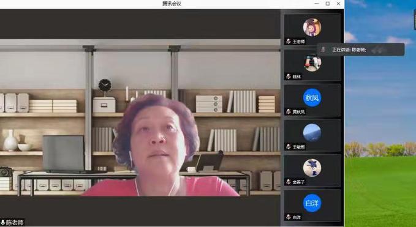This screenshot has height=227, width=416.
Task: Click the 正在讲话 speaking indicator banner
Action: pos(361,50)
